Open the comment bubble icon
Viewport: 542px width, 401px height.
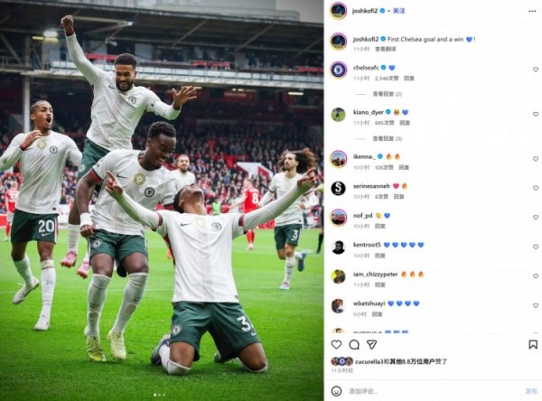pos(354,344)
